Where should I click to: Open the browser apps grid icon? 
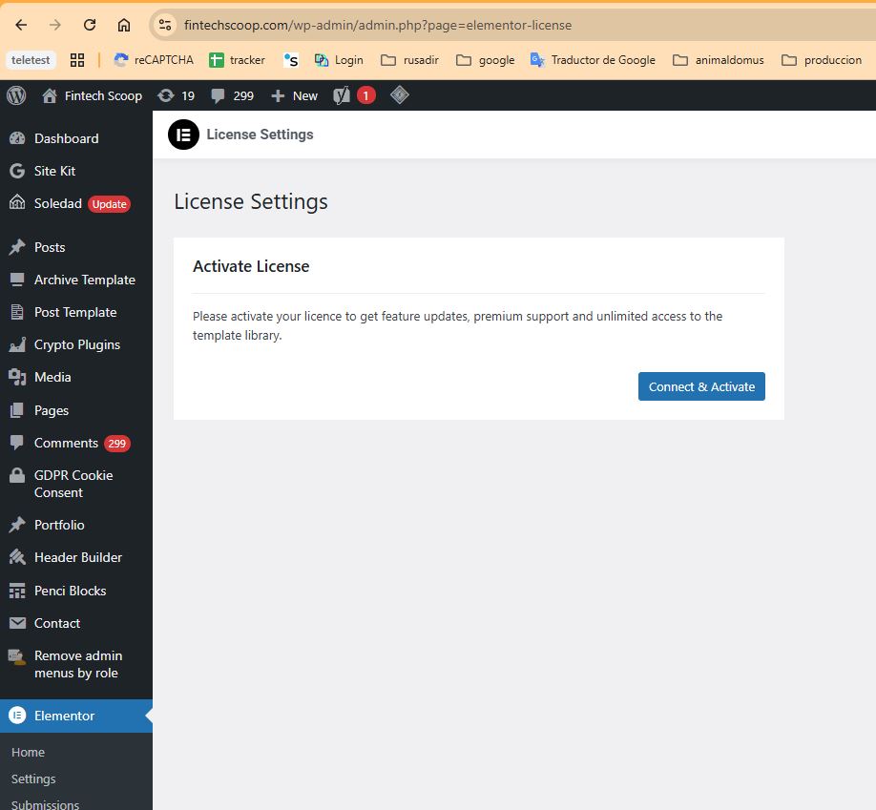tap(77, 60)
